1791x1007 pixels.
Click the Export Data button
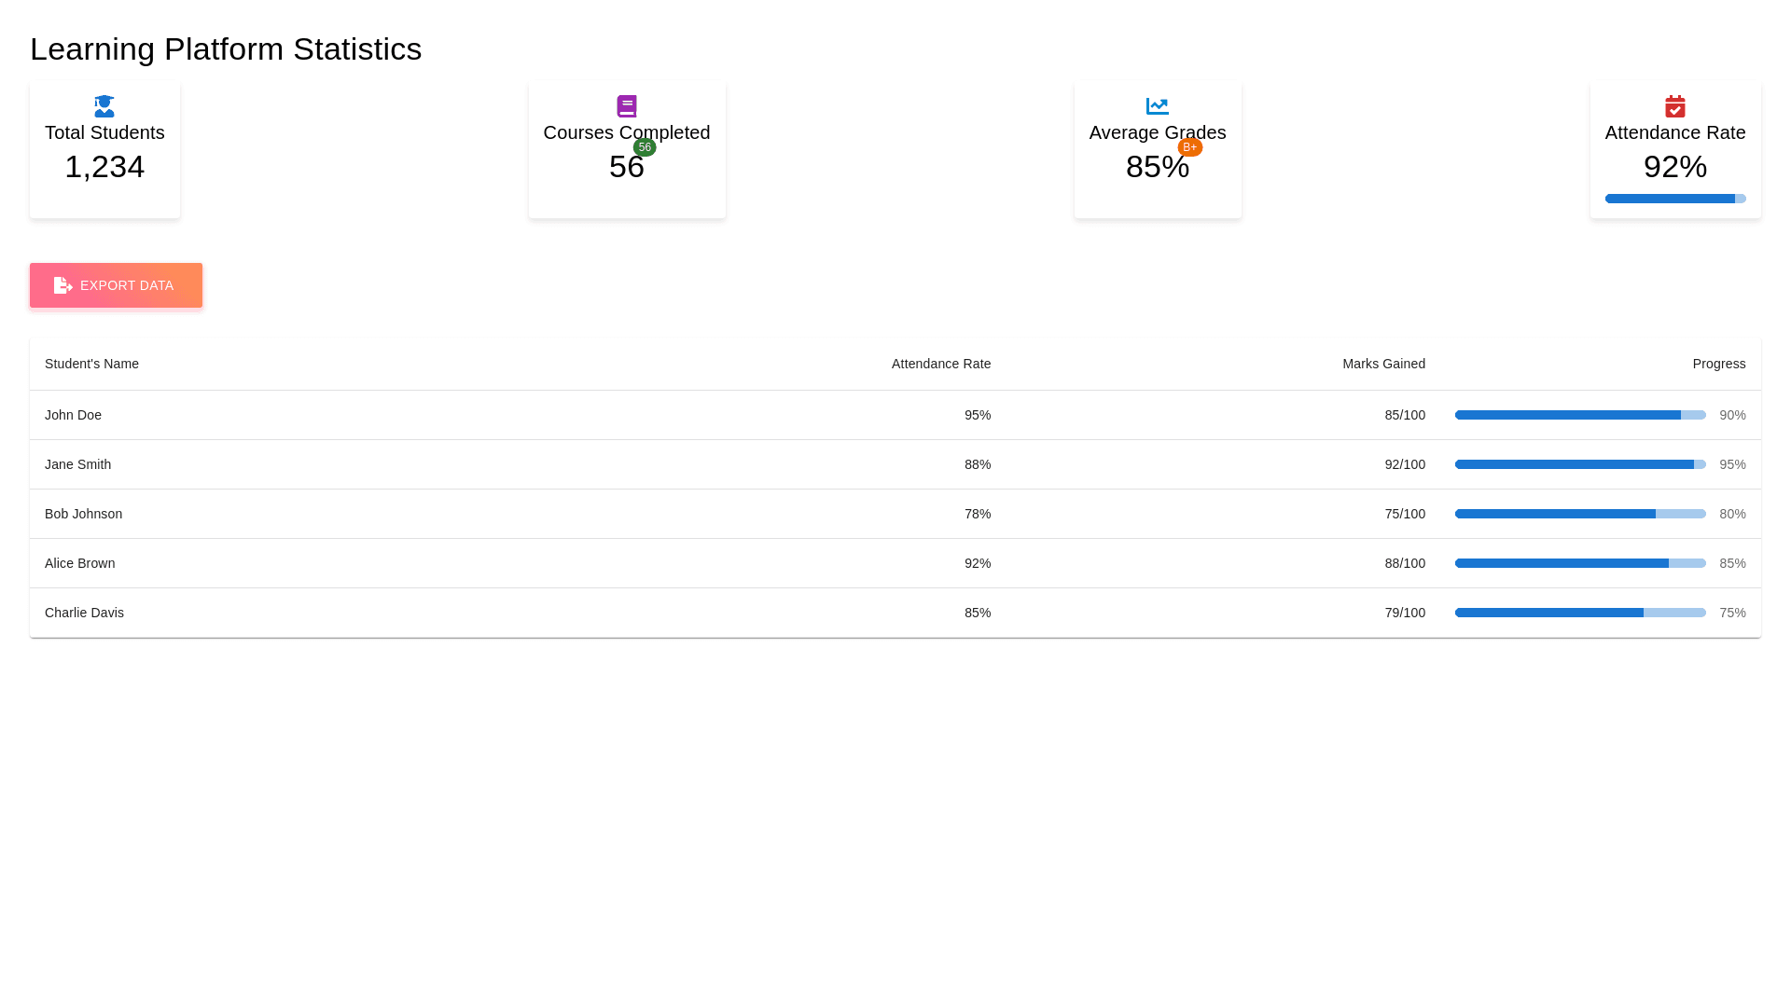pyautogui.click(x=116, y=285)
